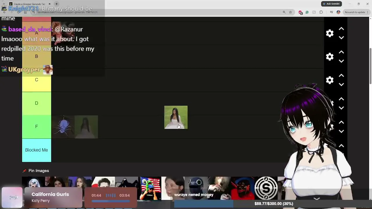Move tier B row down
This screenshot has height=209, width=372.
coord(341,61)
